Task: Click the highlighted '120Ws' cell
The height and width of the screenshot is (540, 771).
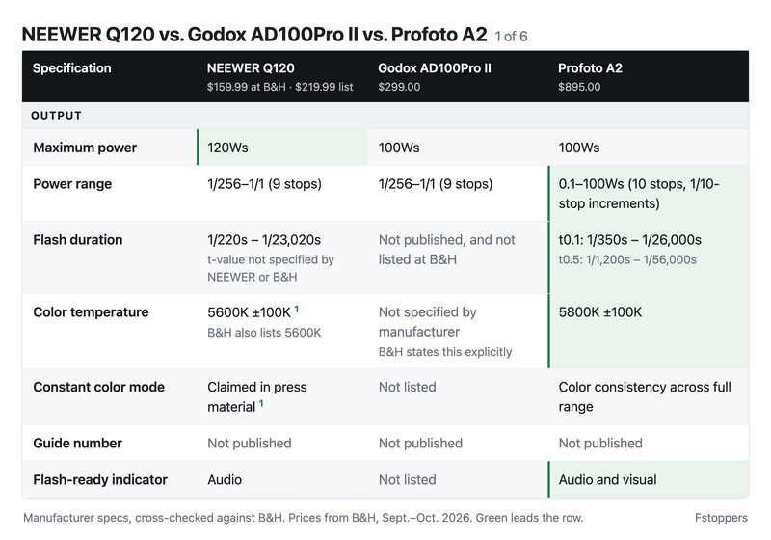Action: (x=282, y=148)
